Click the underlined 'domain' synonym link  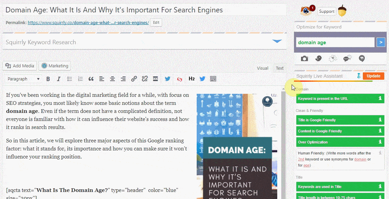[x=360, y=159]
